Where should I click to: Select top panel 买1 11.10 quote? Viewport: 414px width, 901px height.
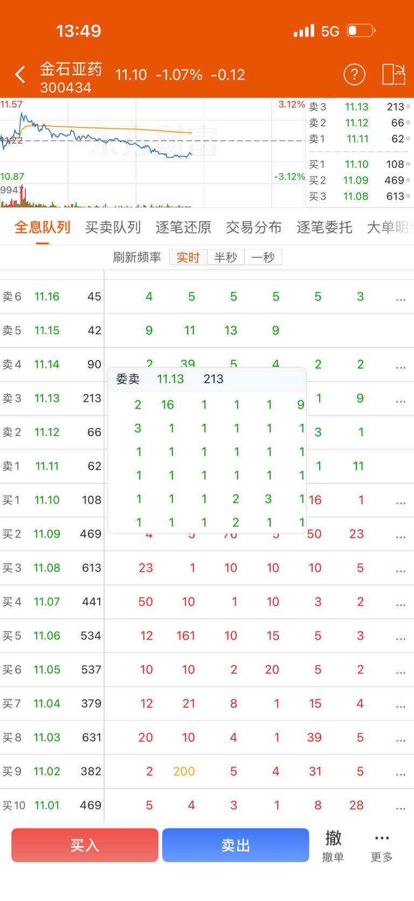[x=358, y=164]
